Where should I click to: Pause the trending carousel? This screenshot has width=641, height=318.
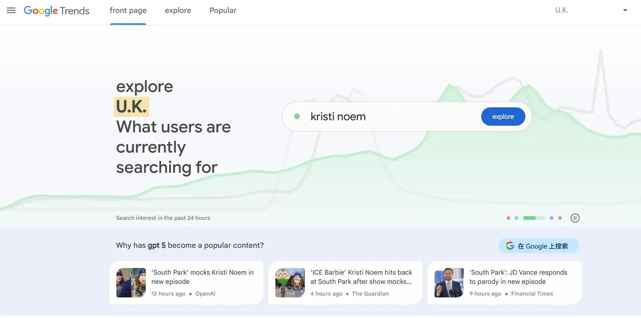pyautogui.click(x=575, y=218)
